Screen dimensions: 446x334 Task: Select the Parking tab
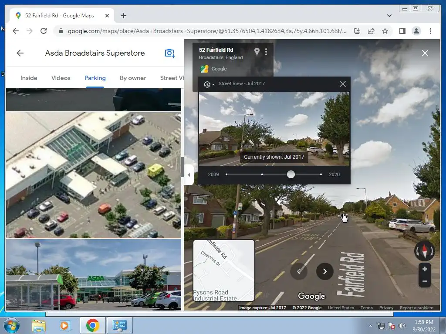[95, 78]
